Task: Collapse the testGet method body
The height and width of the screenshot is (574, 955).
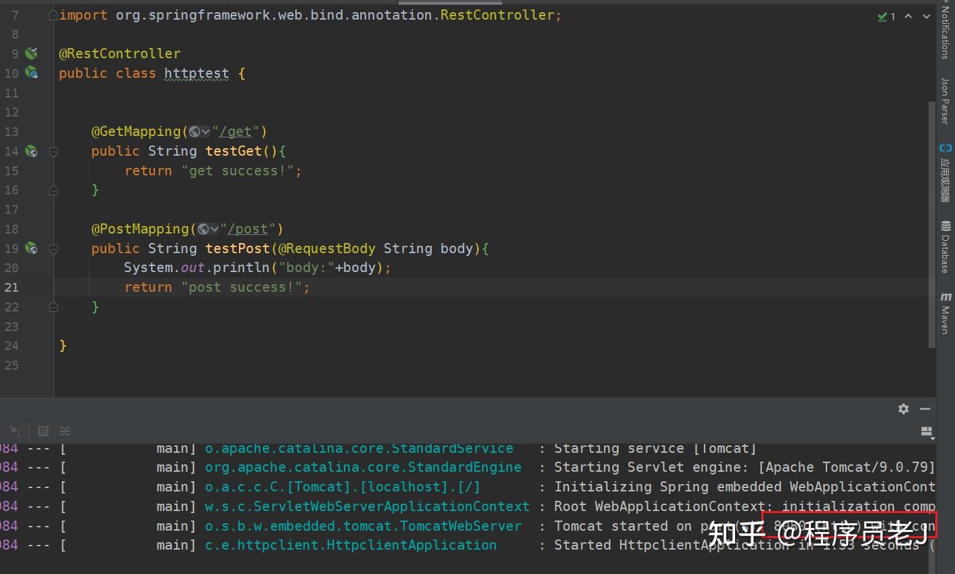Action: point(53,151)
